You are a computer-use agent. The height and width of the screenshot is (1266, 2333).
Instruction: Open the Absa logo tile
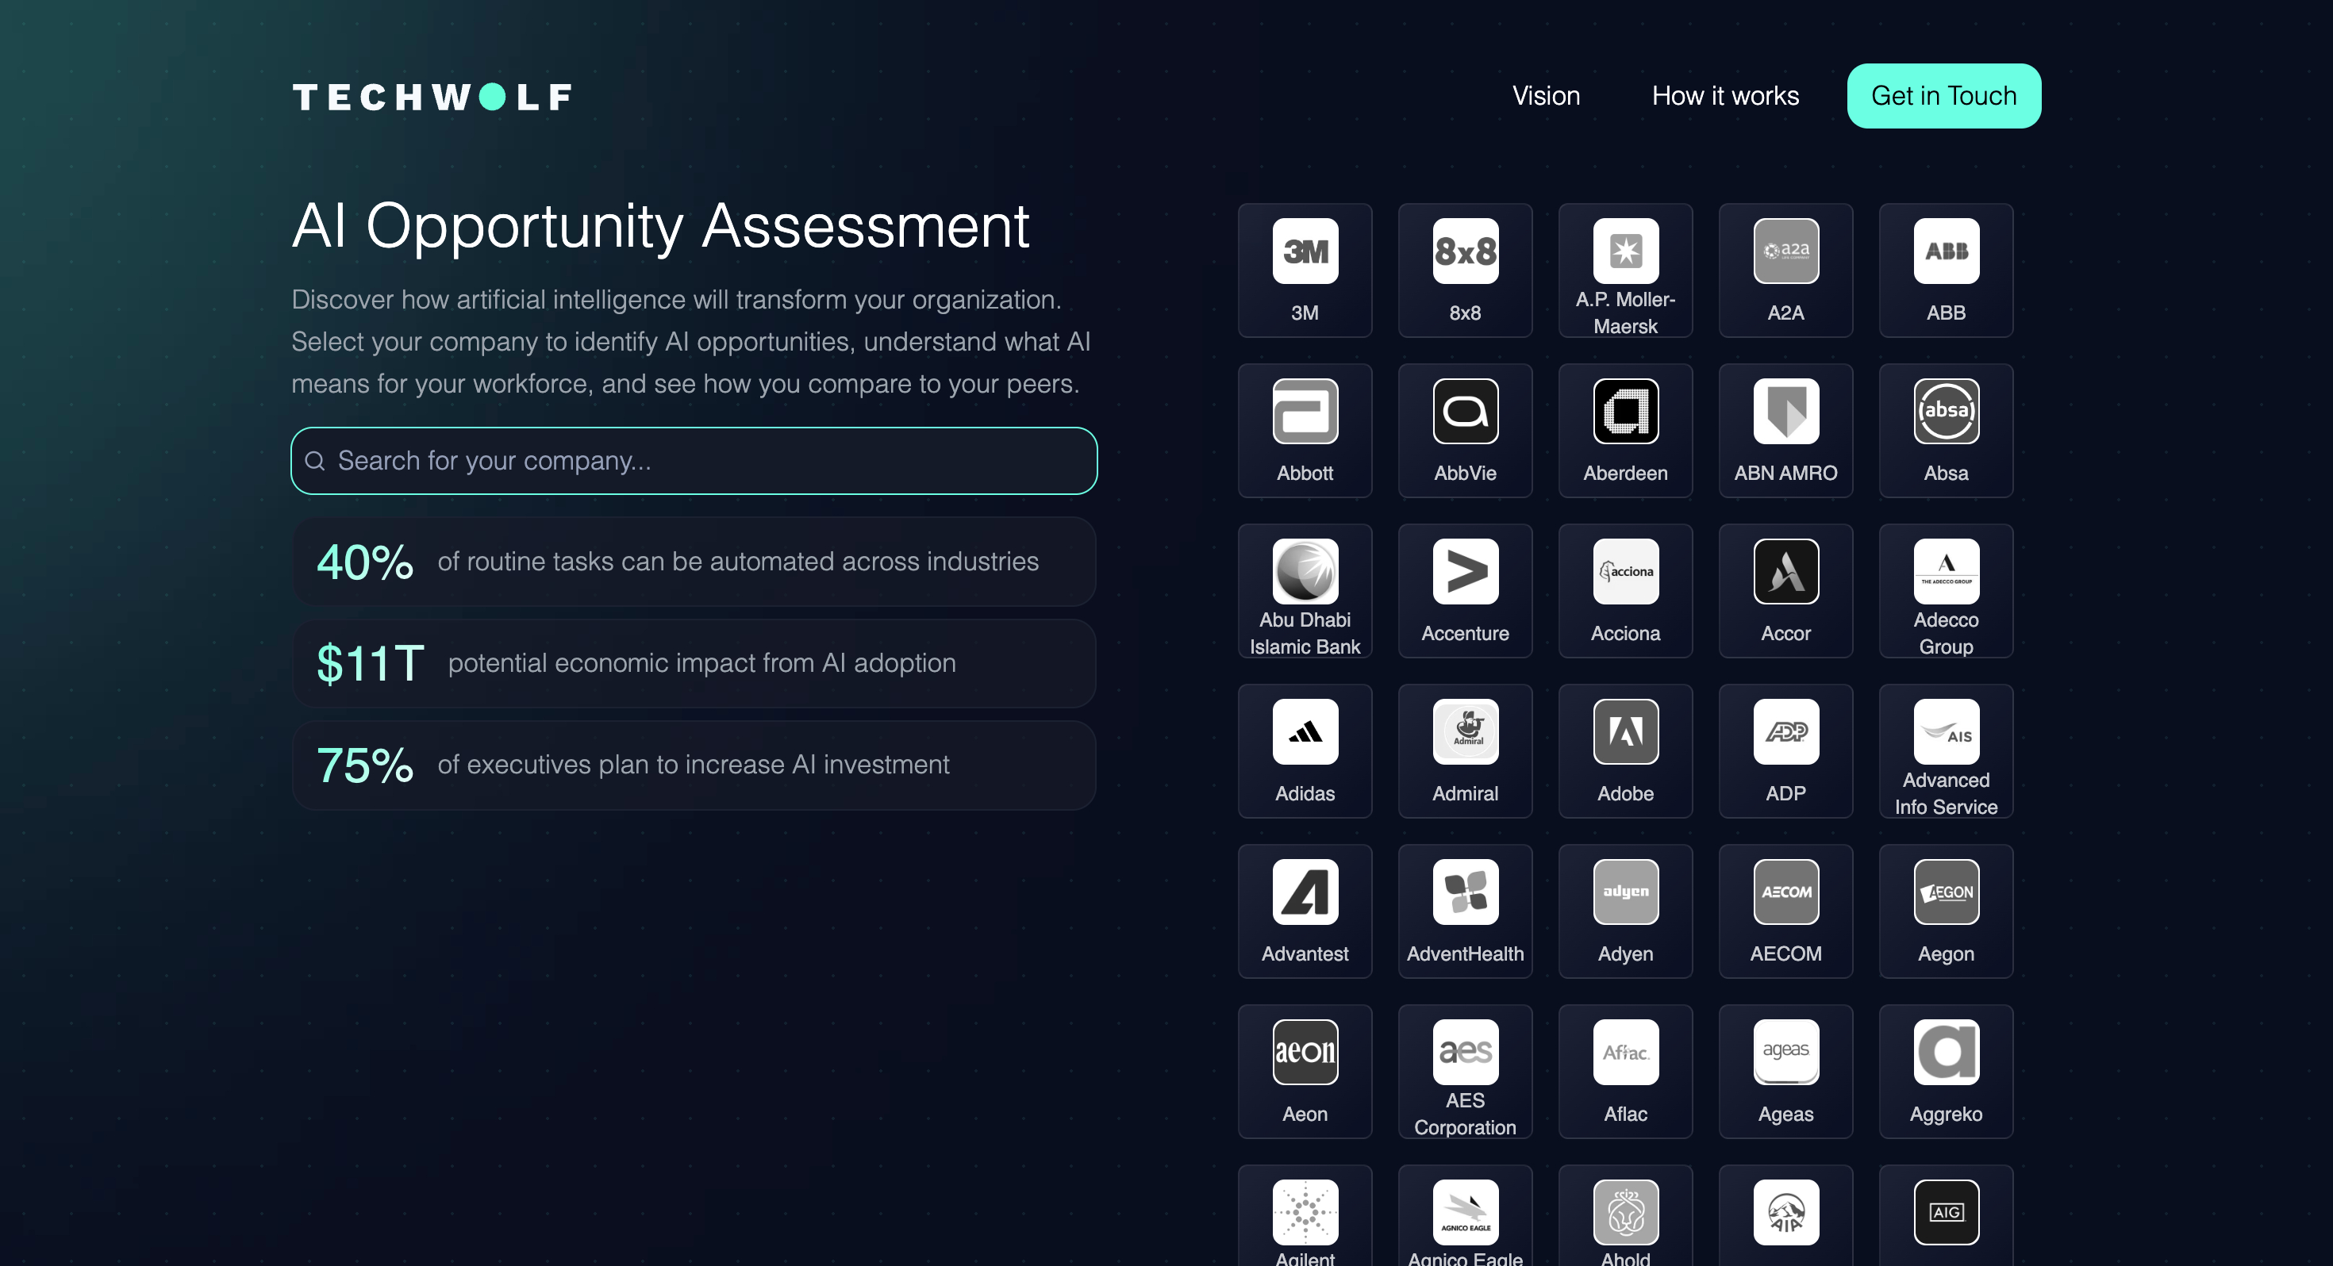coord(1946,430)
